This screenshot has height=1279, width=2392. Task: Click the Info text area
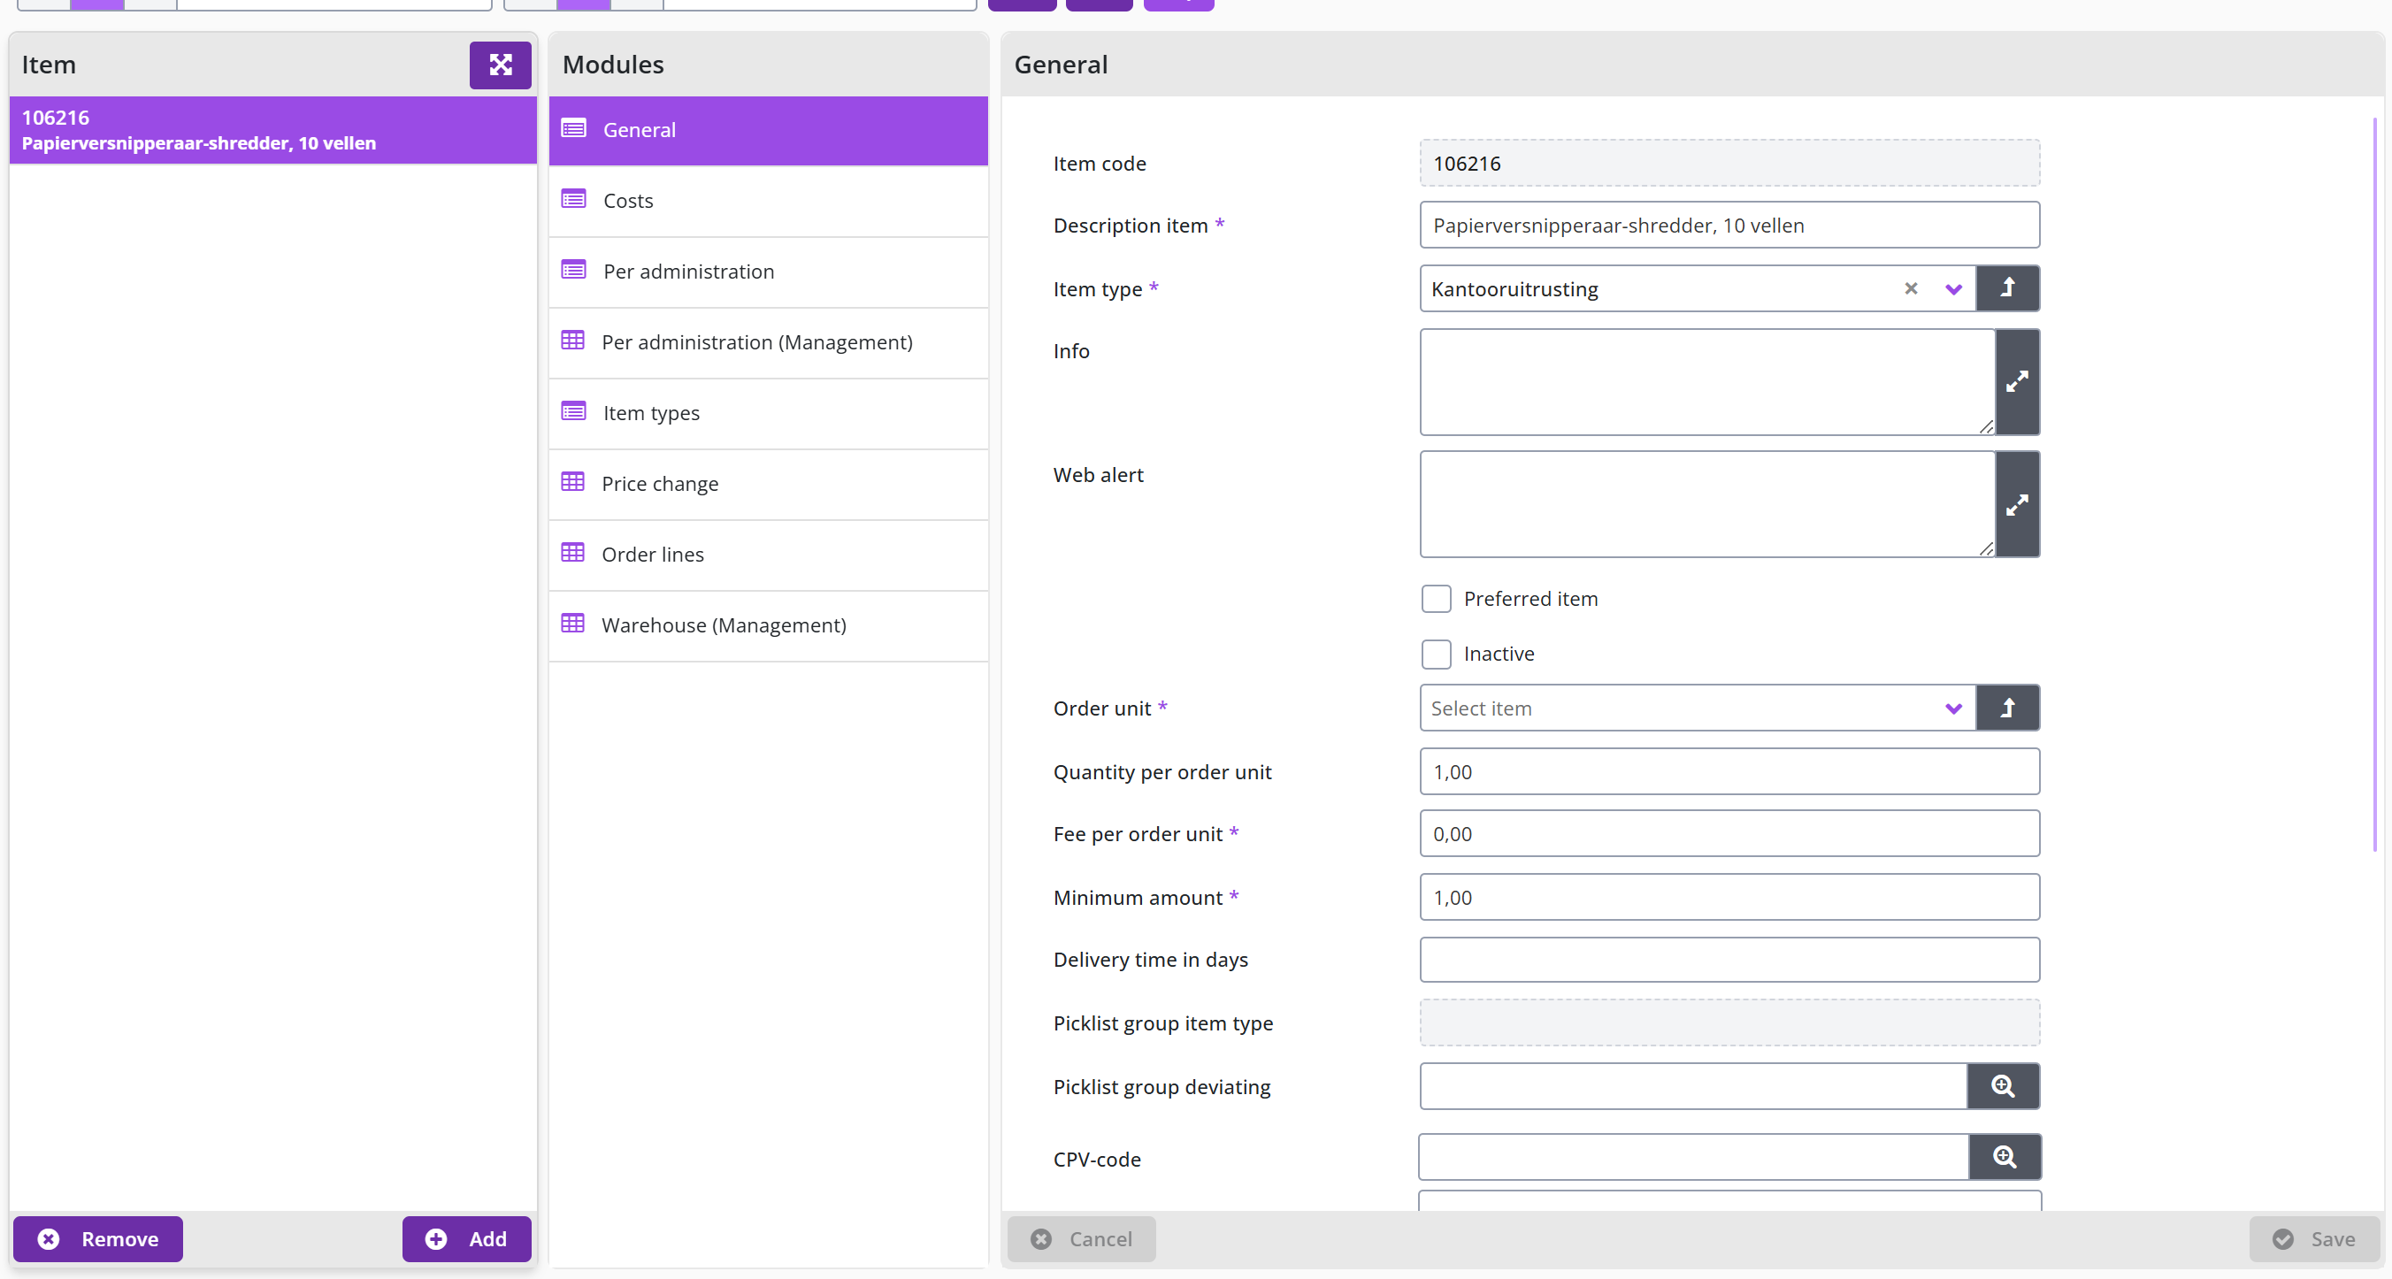1707,381
